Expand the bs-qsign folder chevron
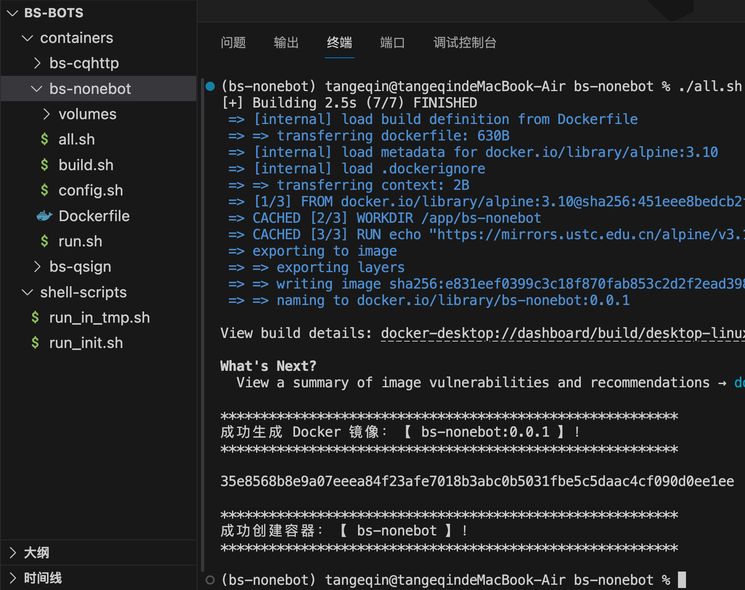 point(37,267)
